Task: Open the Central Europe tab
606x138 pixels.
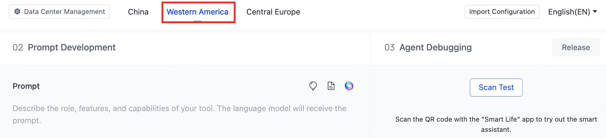Action: tap(273, 12)
